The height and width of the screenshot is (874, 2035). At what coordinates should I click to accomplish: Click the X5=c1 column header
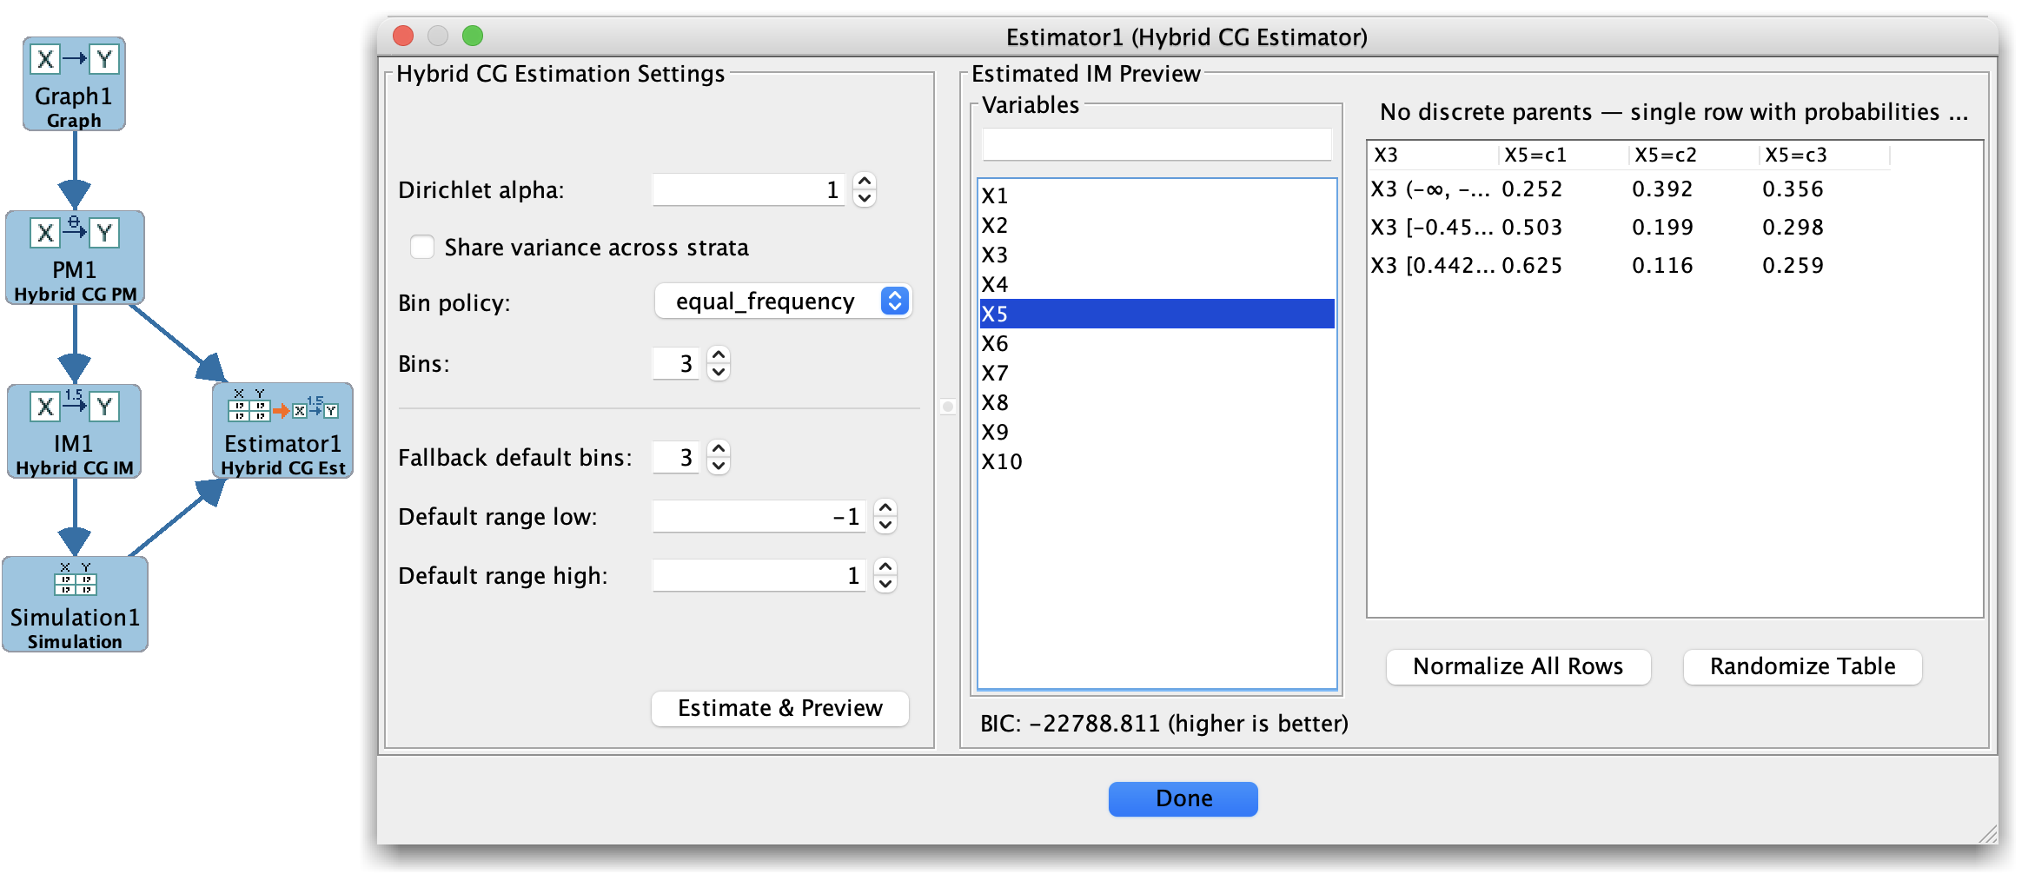pyautogui.click(x=1564, y=155)
